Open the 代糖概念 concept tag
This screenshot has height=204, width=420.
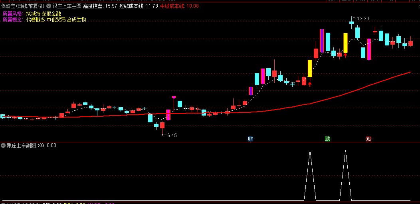(x=36, y=20)
